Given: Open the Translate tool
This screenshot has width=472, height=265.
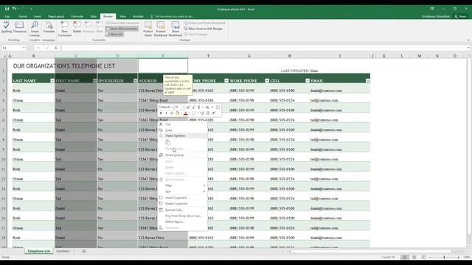Looking at the screenshot, I should pyautogui.click(x=49, y=27).
